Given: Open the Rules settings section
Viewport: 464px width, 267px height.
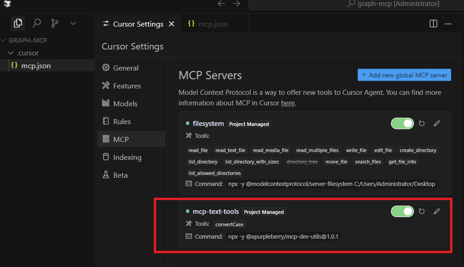Looking at the screenshot, I should (x=131, y=121).
